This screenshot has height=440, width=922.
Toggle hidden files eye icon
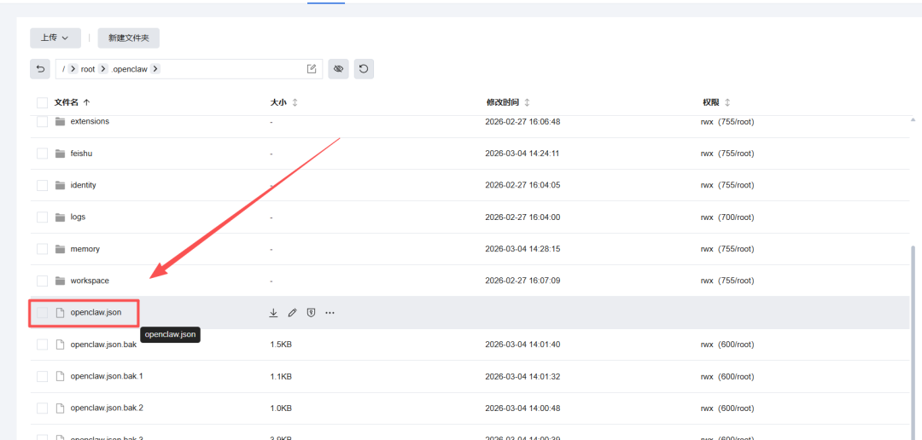[x=338, y=69]
